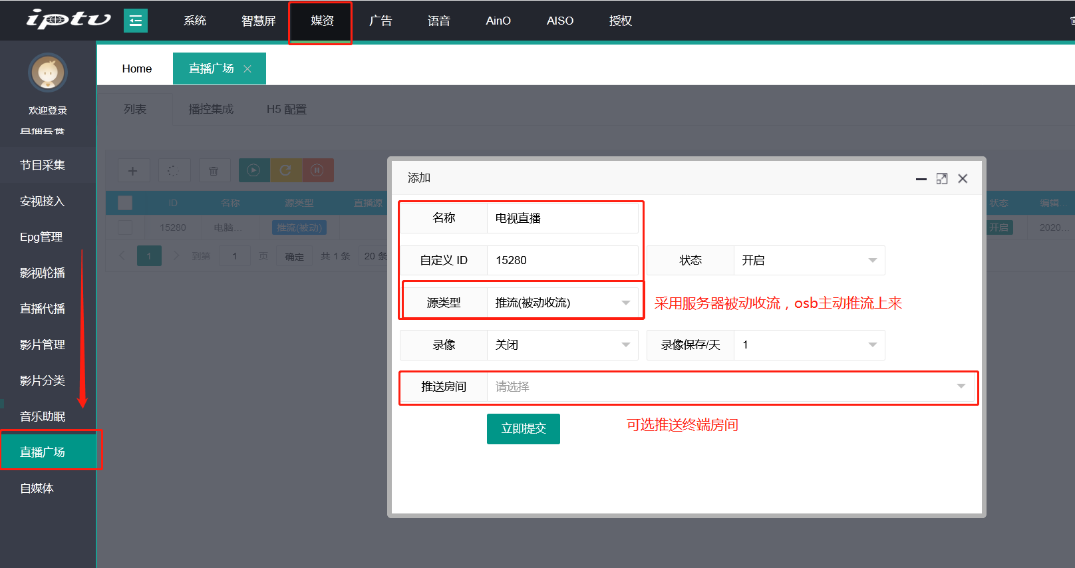Viewport: 1075px width, 568px height.
Task: Select 自媒体 in the sidebar
Action: [37, 488]
